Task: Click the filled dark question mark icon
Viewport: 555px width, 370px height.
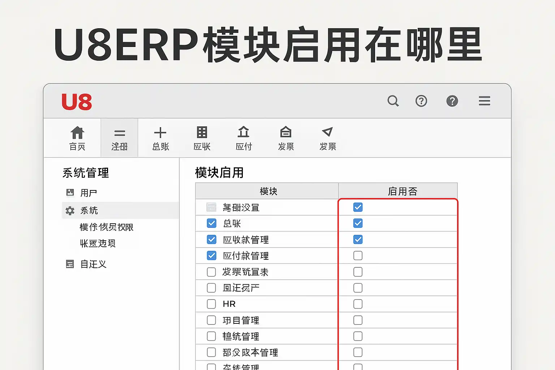Action: (452, 101)
